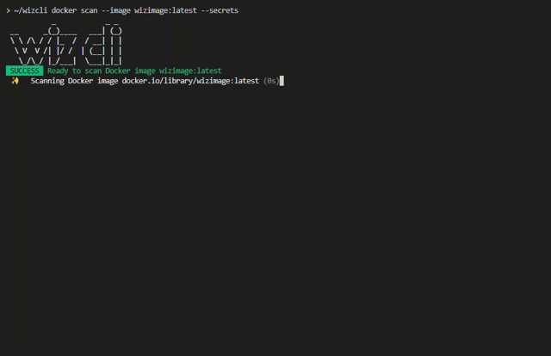Click the green SUCCESS badge
The height and width of the screenshot is (356, 551).
coord(25,71)
